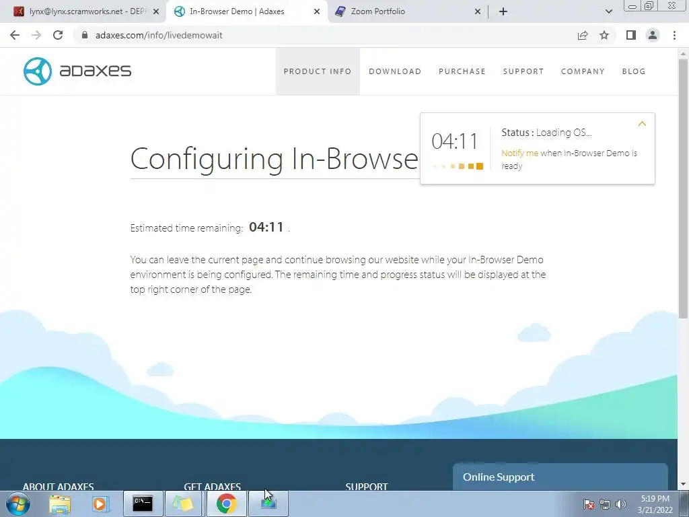689x517 pixels.
Task: Open the Support menu item
Action: pyautogui.click(x=523, y=71)
